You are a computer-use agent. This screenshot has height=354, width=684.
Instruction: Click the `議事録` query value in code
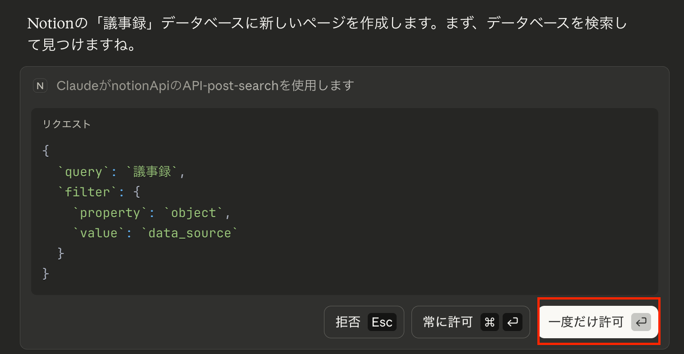coord(152,172)
